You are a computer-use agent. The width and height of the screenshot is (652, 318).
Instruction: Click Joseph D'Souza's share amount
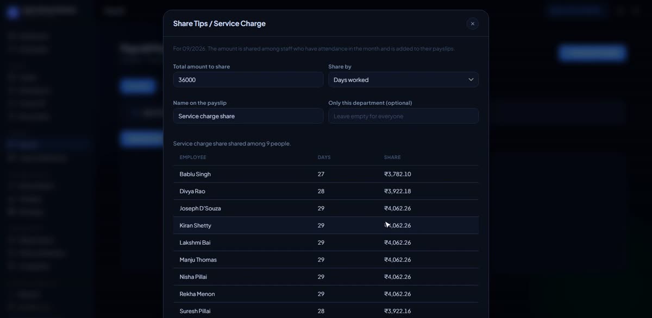[x=398, y=208]
